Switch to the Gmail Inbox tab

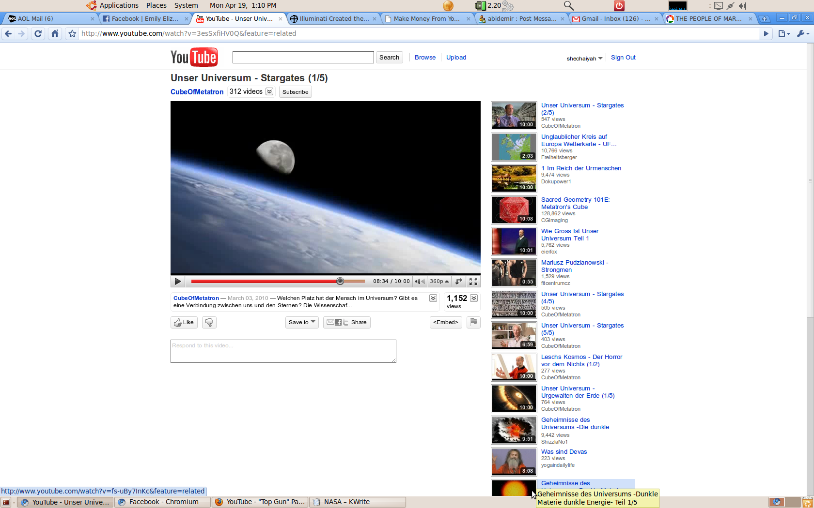click(x=615, y=19)
